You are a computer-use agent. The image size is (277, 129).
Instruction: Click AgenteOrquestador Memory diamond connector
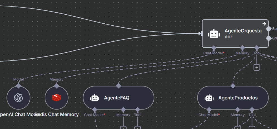click(x=242, y=48)
